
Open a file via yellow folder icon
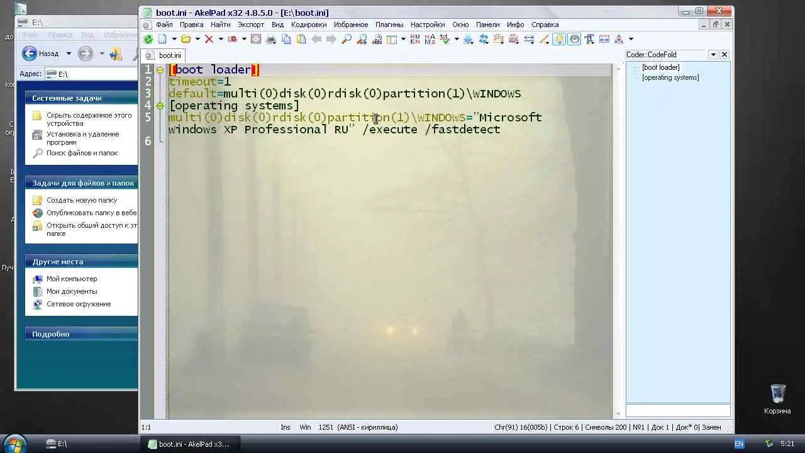pos(186,39)
